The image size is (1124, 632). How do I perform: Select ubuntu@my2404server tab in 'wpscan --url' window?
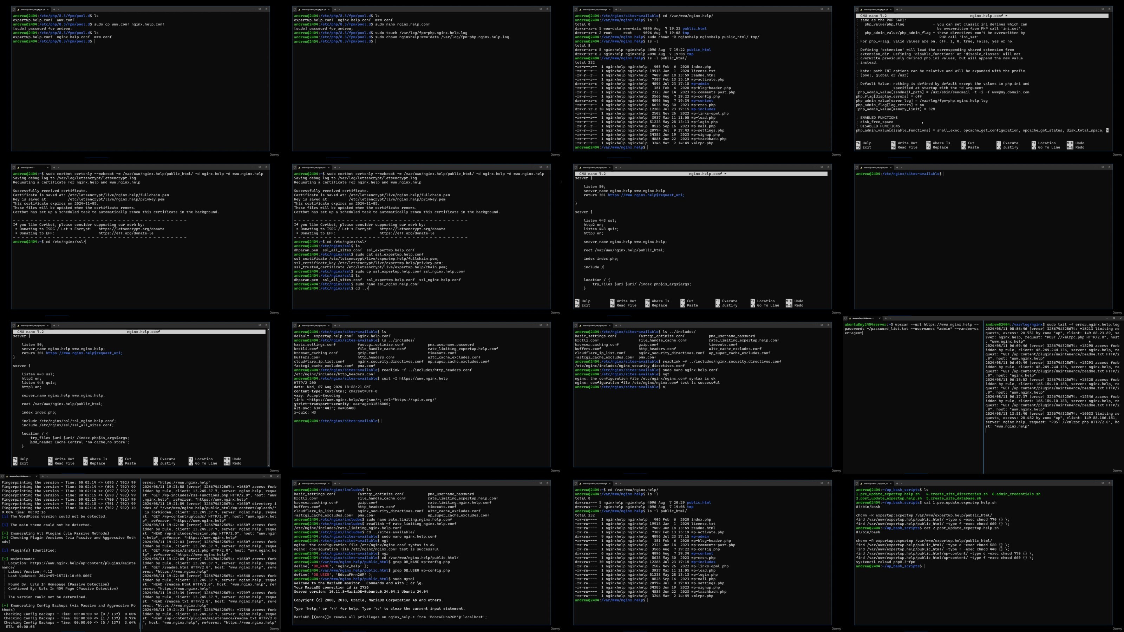865,318
